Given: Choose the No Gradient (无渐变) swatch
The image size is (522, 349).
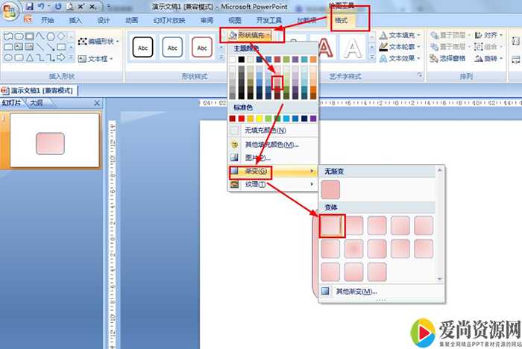Looking at the screenshot, I should (330, 189).
